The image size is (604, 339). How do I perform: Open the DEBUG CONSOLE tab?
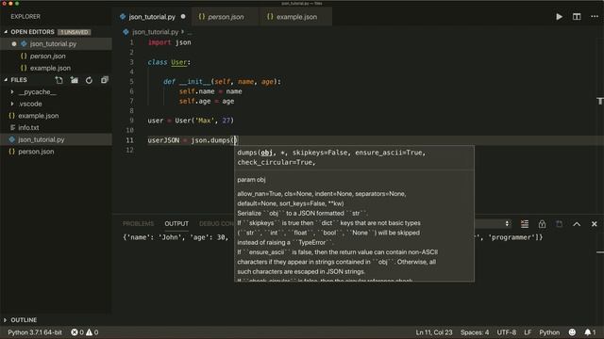click(x=216, y=224)
